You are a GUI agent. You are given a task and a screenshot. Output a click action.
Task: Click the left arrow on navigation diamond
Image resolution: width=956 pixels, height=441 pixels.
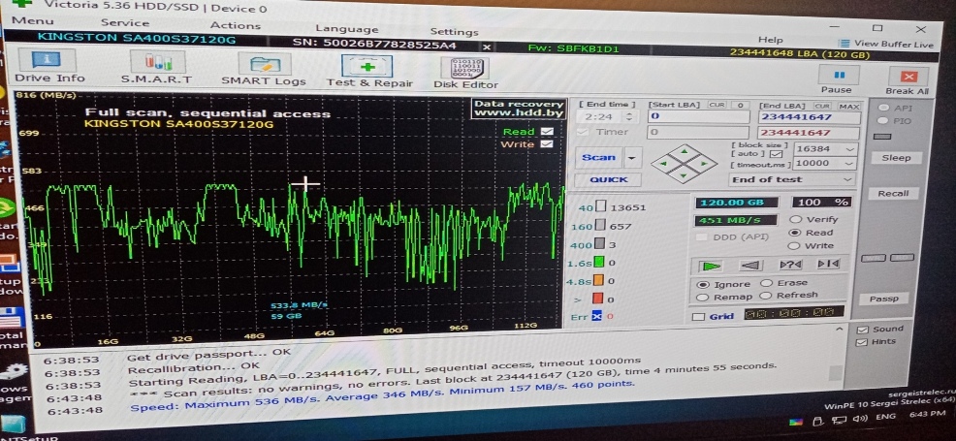coord(663,164)
